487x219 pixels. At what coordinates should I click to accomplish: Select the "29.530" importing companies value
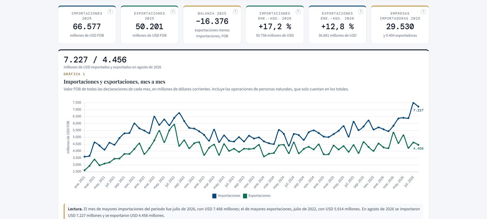(x=400, y=27)
